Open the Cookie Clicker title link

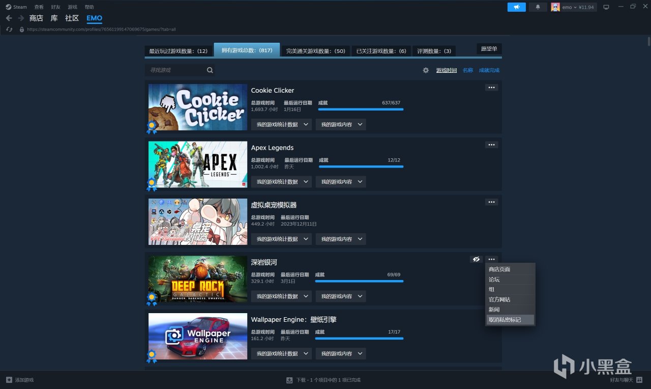[x=273, y=90]
